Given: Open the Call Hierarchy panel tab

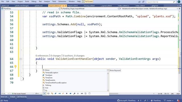Looking at the screenshot, I should pyautogui.click(x=22, y=97).
